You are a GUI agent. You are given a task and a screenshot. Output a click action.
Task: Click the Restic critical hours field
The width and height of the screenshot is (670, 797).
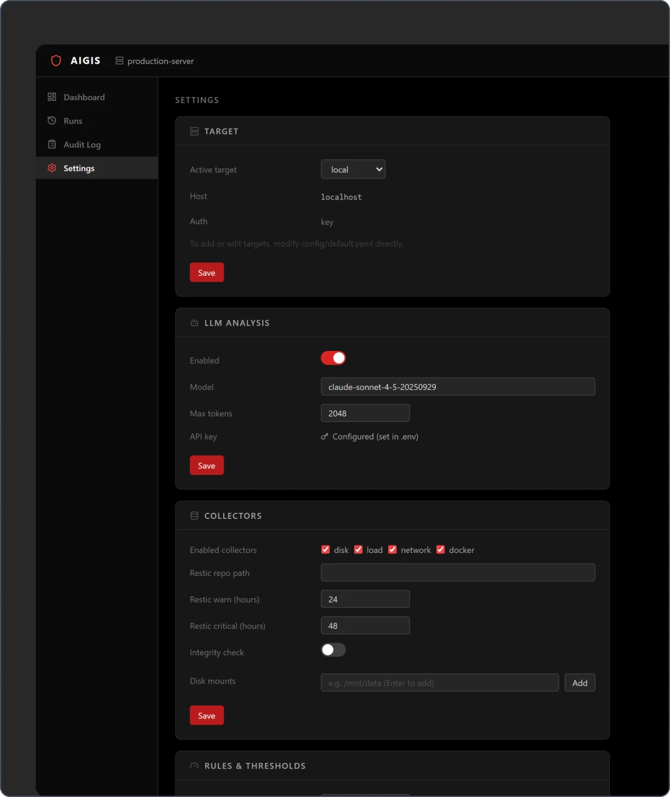click(x=365, y=626)
